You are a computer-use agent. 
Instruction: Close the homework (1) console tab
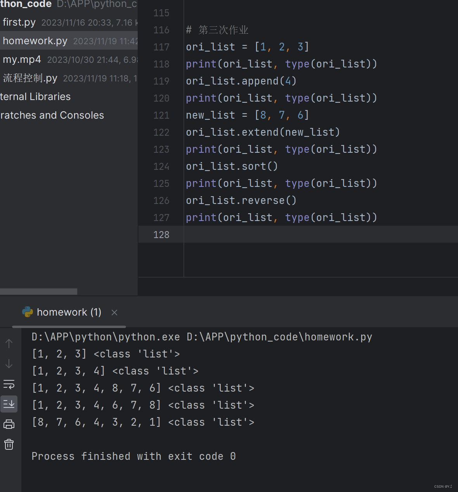114,312
